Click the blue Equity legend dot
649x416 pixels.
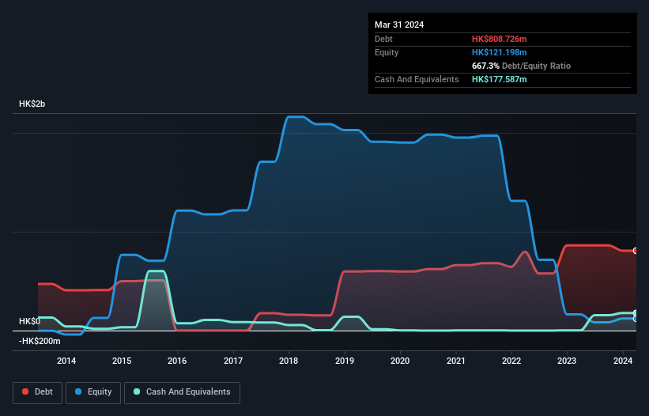point(78,391)
